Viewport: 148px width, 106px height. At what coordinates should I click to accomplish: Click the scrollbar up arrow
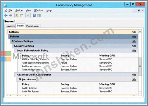tap(140, 31)
